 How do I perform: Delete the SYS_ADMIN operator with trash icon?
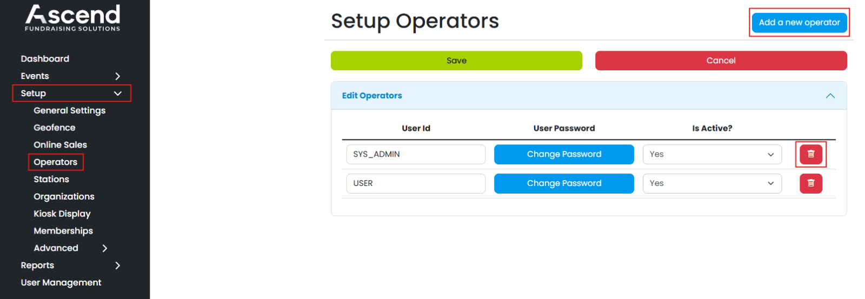coord(810,154)
